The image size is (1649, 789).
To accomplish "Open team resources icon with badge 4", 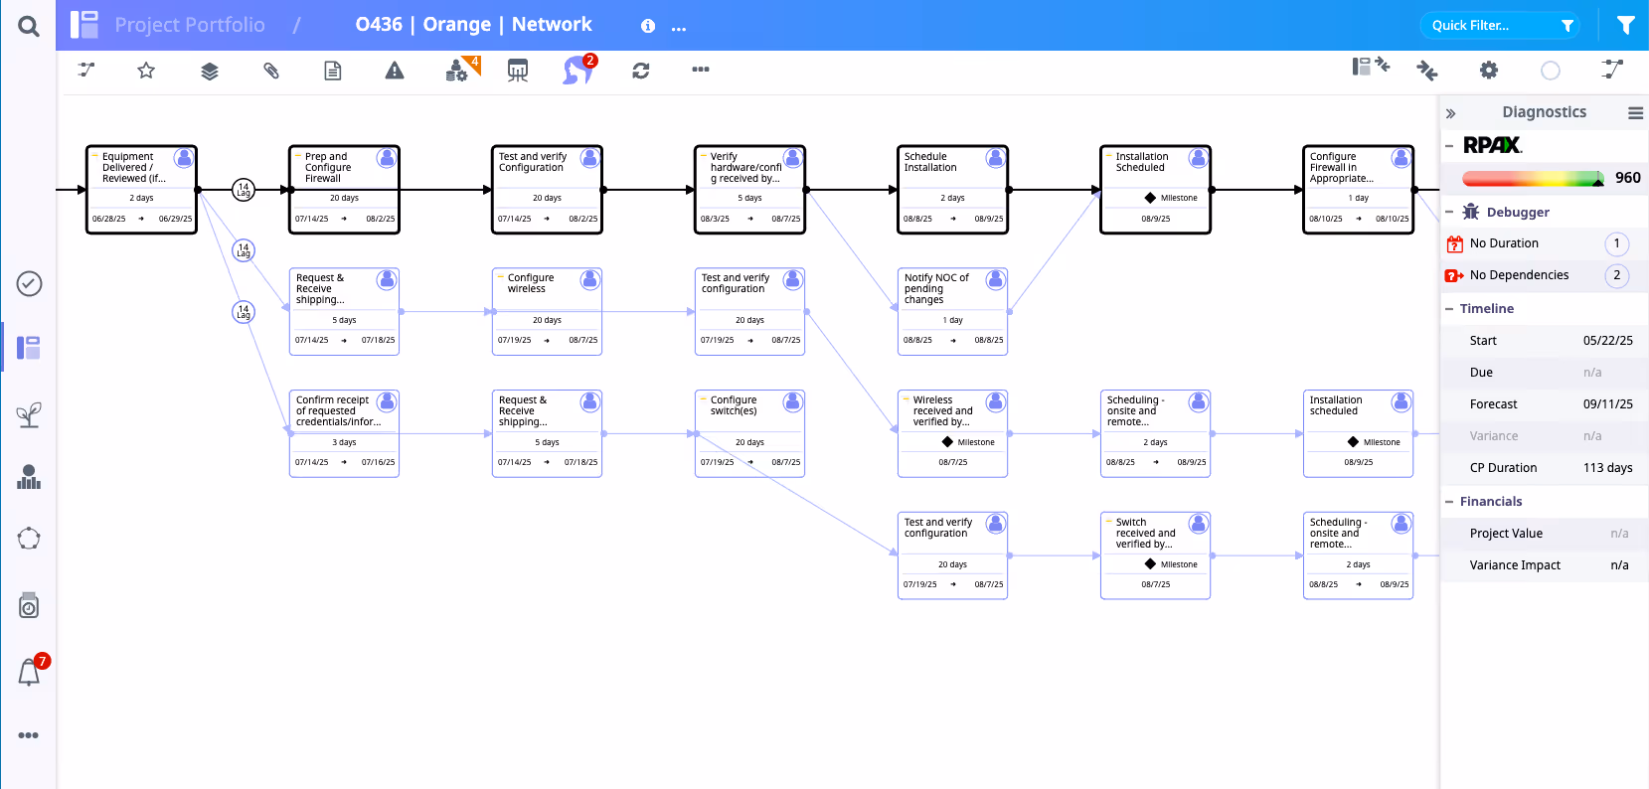I will click(460, 70).
